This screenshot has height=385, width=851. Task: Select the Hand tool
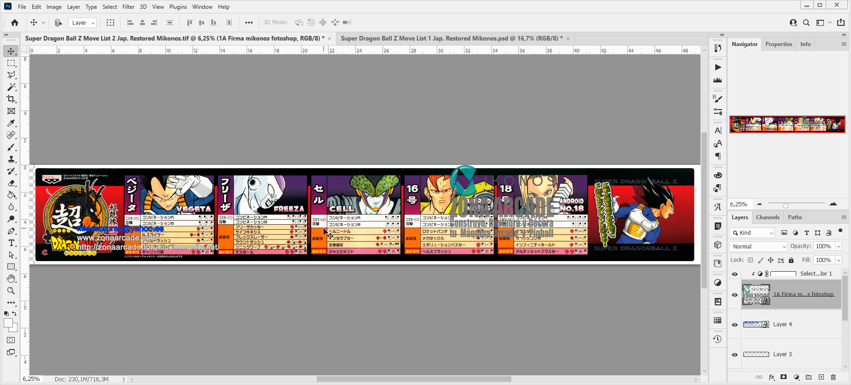tap(11, 279)
